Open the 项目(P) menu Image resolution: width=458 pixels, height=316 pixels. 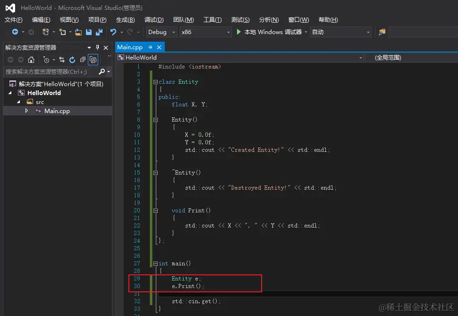click(97, 19)
